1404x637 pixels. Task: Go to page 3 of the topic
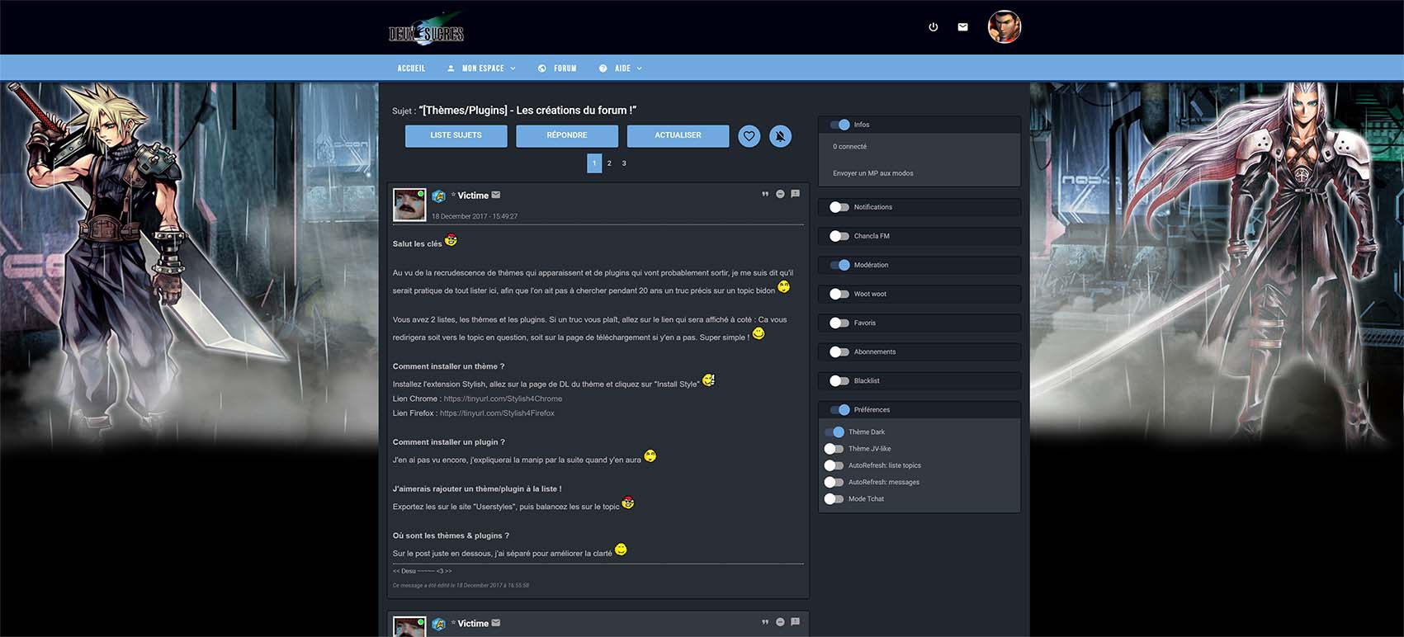[624, 163]
